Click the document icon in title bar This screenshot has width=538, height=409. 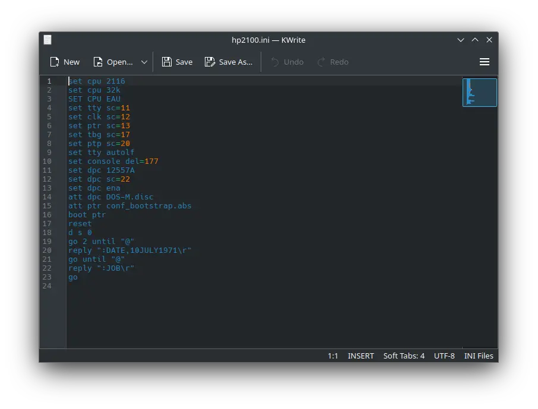pos(48,40)
